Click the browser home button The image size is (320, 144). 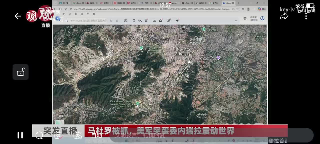click(66, 9)
